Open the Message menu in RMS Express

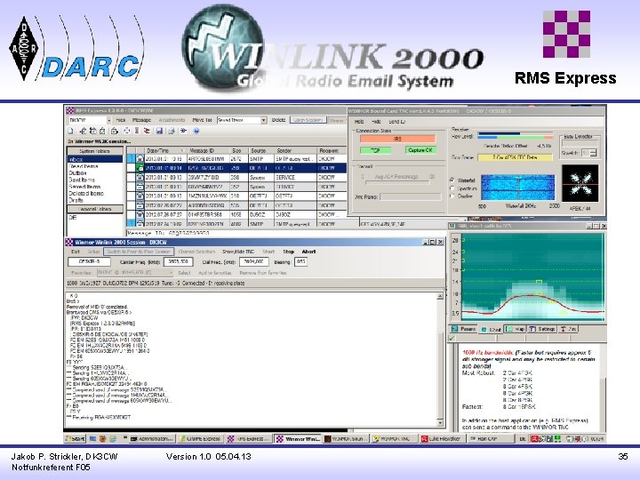[x=141, y=120]
